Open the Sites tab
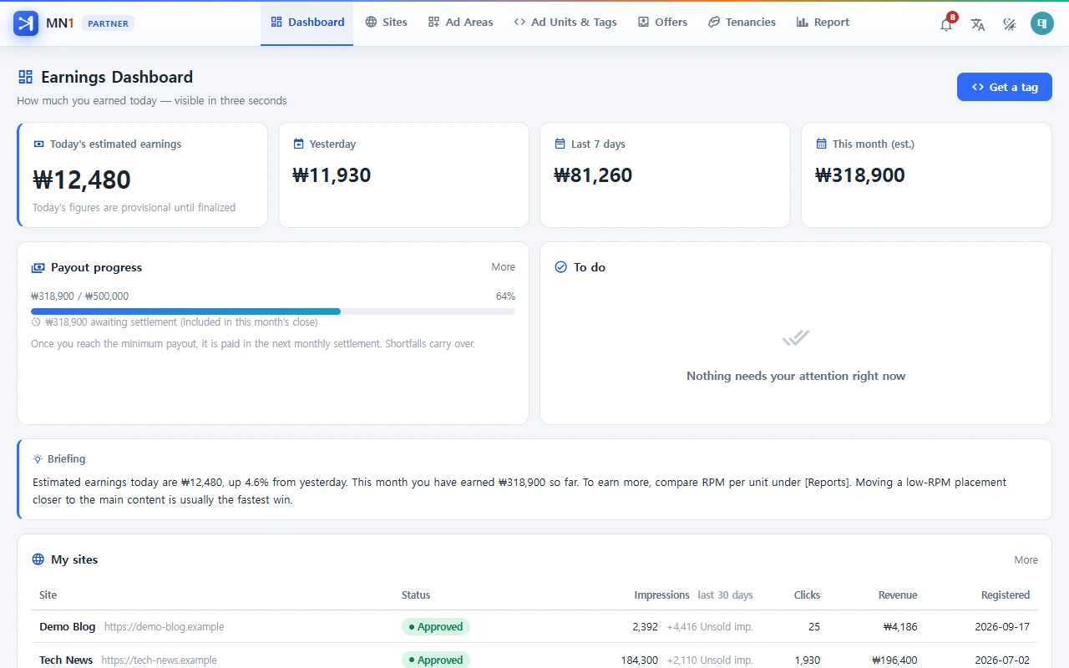 click(x=387, y=23)
